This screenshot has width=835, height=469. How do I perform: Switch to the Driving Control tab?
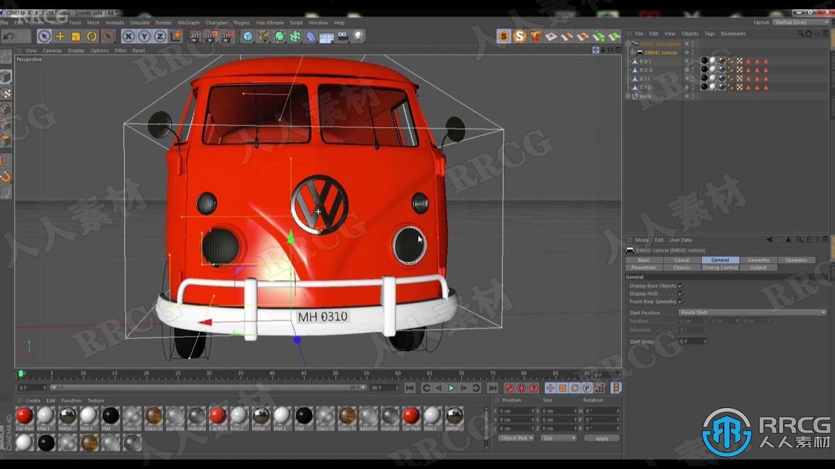[720, 267]
